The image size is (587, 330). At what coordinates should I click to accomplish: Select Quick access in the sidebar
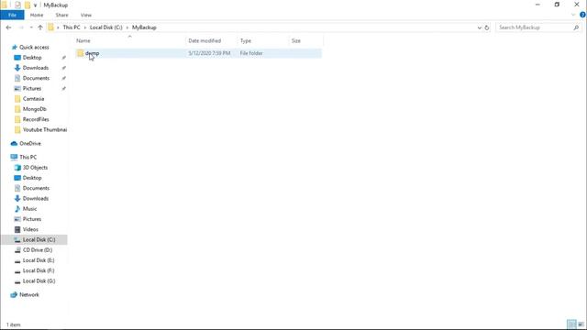[x=34, y=47]
